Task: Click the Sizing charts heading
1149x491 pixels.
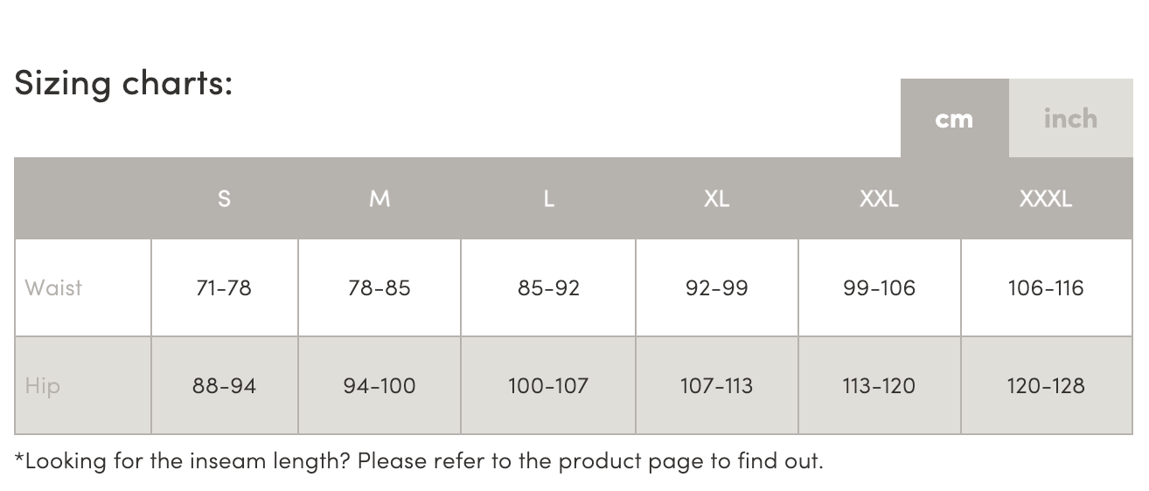Action: point(123,84)
